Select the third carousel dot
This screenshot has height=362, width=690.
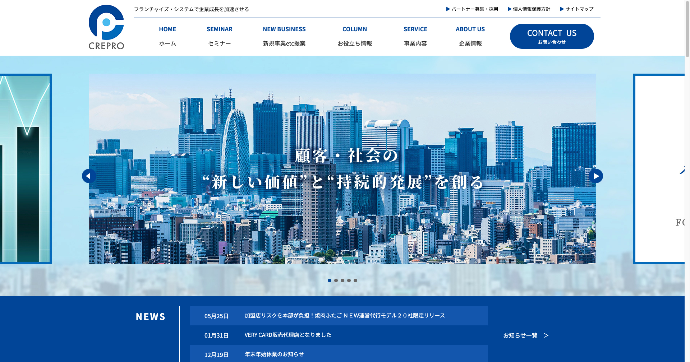[342, 280]
